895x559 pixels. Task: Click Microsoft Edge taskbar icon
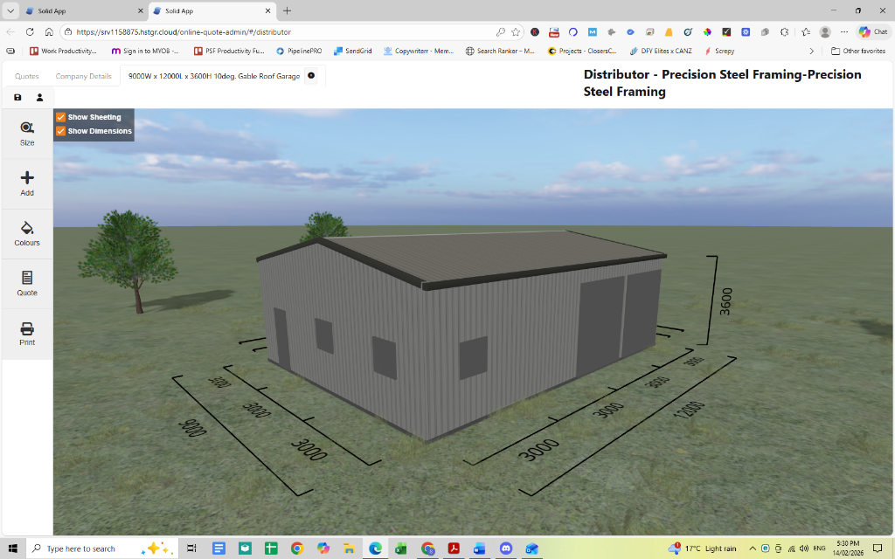[375, 549]
